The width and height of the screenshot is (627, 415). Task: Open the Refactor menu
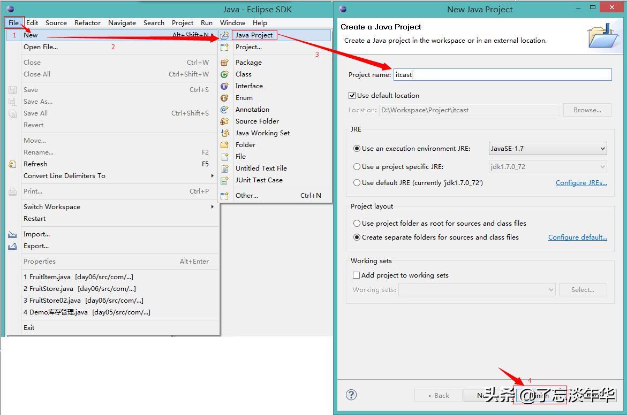click(x=87, y=23)
